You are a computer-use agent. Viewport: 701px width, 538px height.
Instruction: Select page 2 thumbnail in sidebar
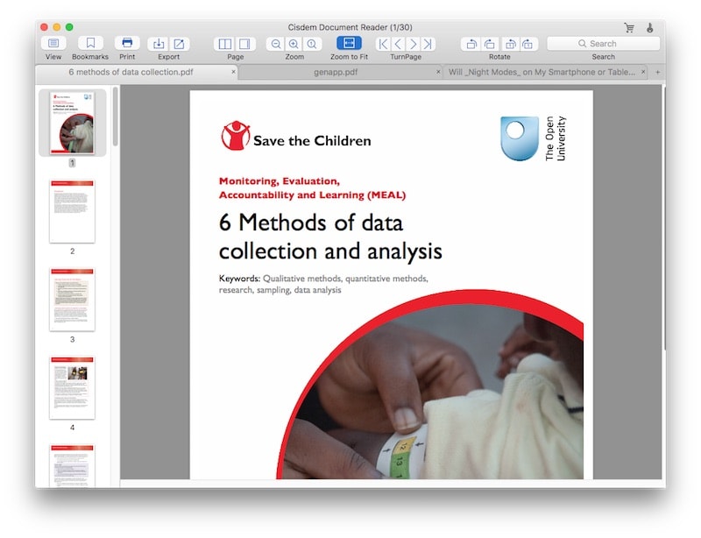point(72,211)
